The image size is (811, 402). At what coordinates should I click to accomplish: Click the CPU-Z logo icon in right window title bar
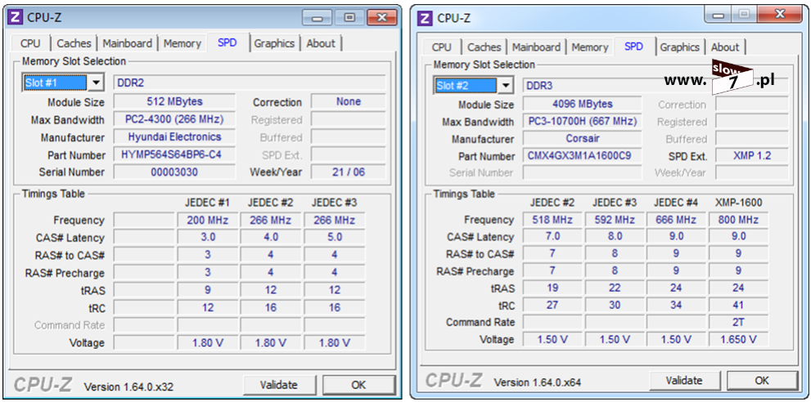(426, 18)
